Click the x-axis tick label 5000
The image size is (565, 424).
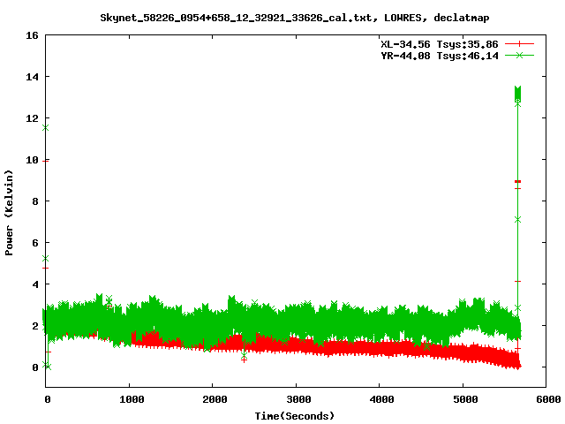pos(465,399)
